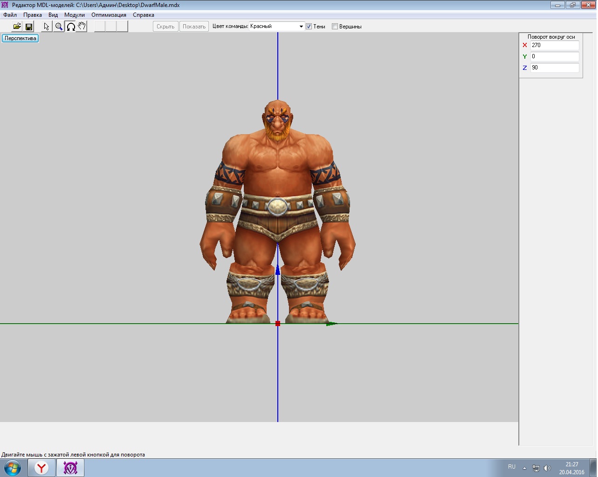This screenshot has width=598, height=477.
Task: Select the magnifier zoom tool
Action: tap(59, 27)
